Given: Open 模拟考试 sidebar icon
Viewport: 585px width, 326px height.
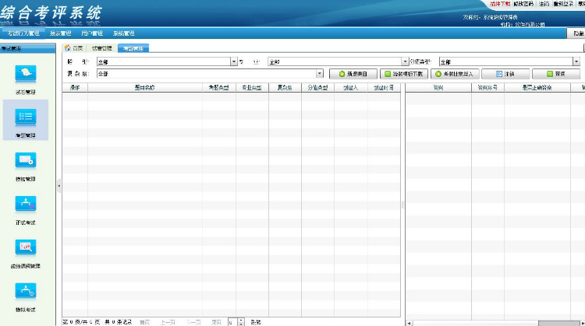Looking at the screenshot, I should click(26, 291).
